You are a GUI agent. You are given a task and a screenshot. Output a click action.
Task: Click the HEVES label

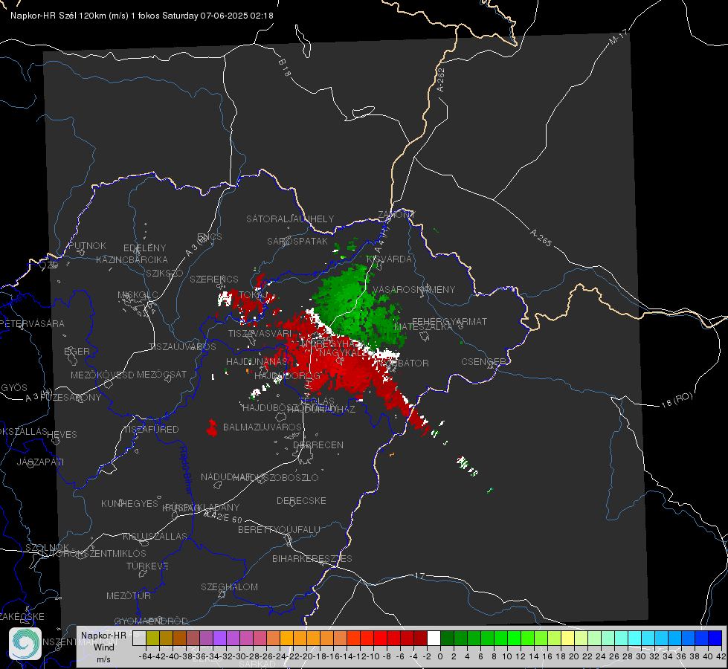(x=62, y=435)
